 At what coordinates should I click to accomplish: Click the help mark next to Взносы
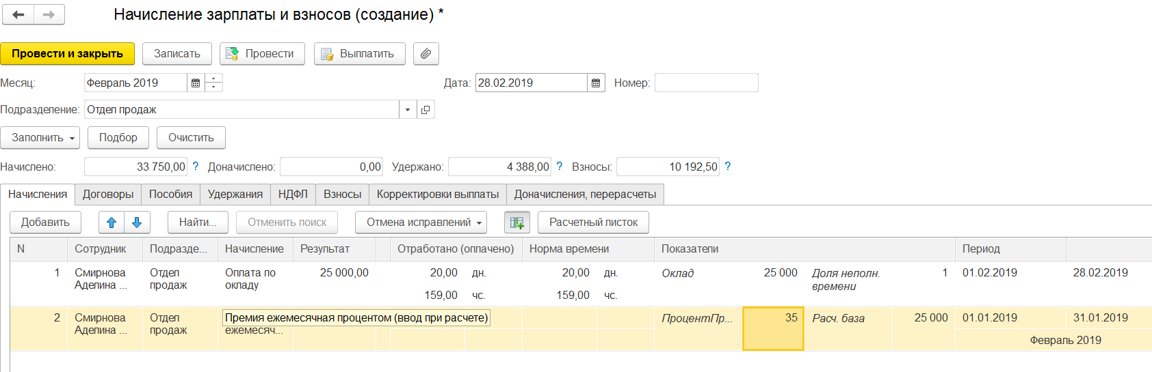pos(727,167)
